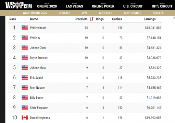The height and width of the screenshot is (123, 175).
Task: Open the Las Vegas navigation item
Action: [x=74, y=6]
